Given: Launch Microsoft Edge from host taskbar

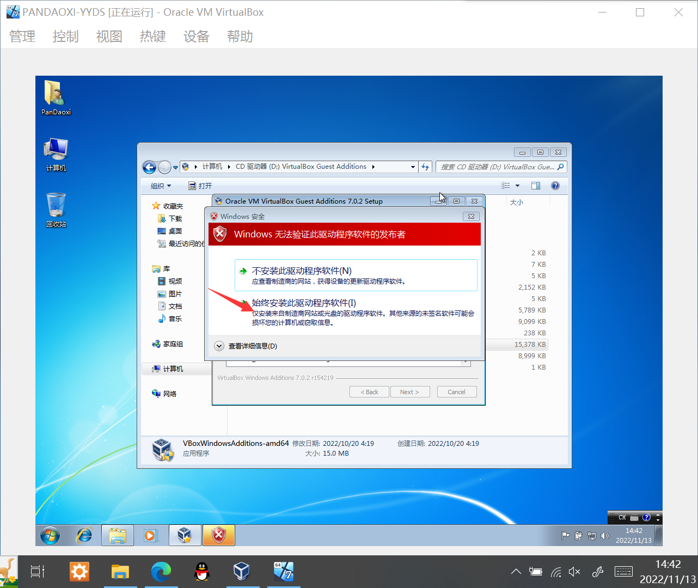Looking at the screenshot, I should pyautogui.click(x=161, y=572).
